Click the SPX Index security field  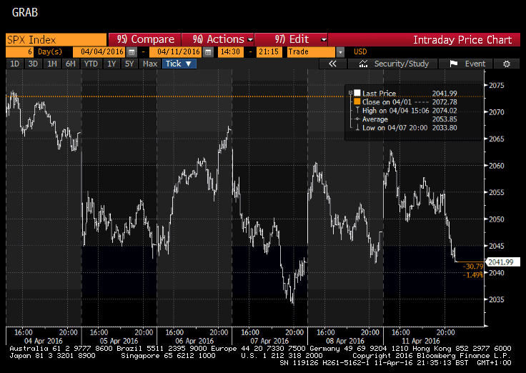[56, 39]
